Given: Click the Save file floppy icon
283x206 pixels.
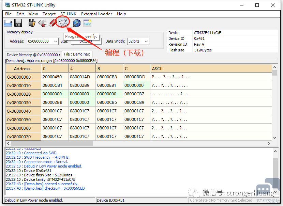Looking at the screenshot, I should (x=18, y=23).
